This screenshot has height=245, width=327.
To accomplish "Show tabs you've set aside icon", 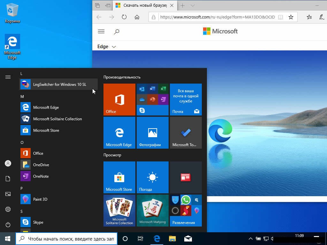I will [x=97, y=5].
